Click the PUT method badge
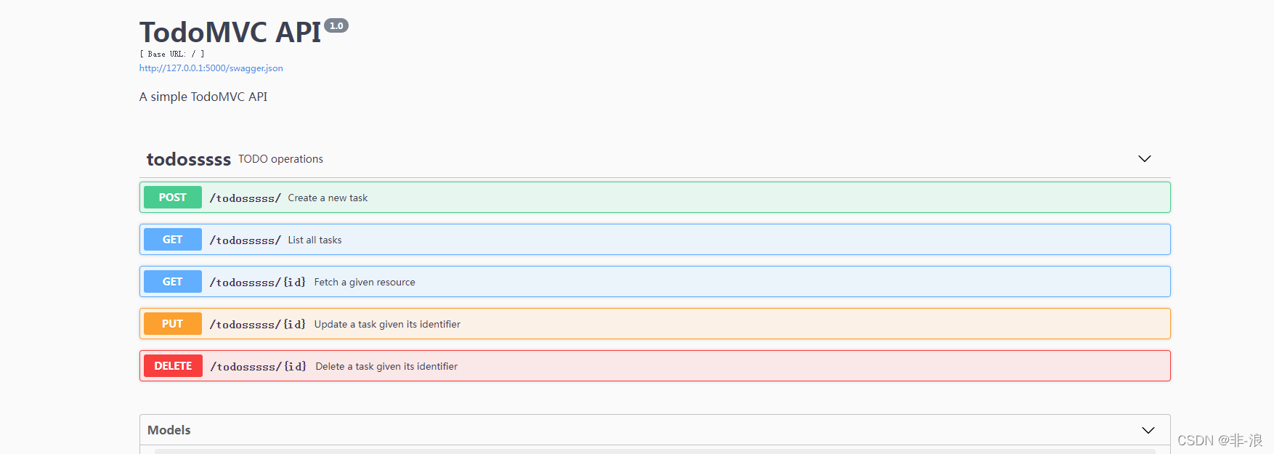The height and width of the screenshot is (454, 1274). (x=173, y=324)
